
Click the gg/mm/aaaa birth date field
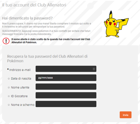66,78
